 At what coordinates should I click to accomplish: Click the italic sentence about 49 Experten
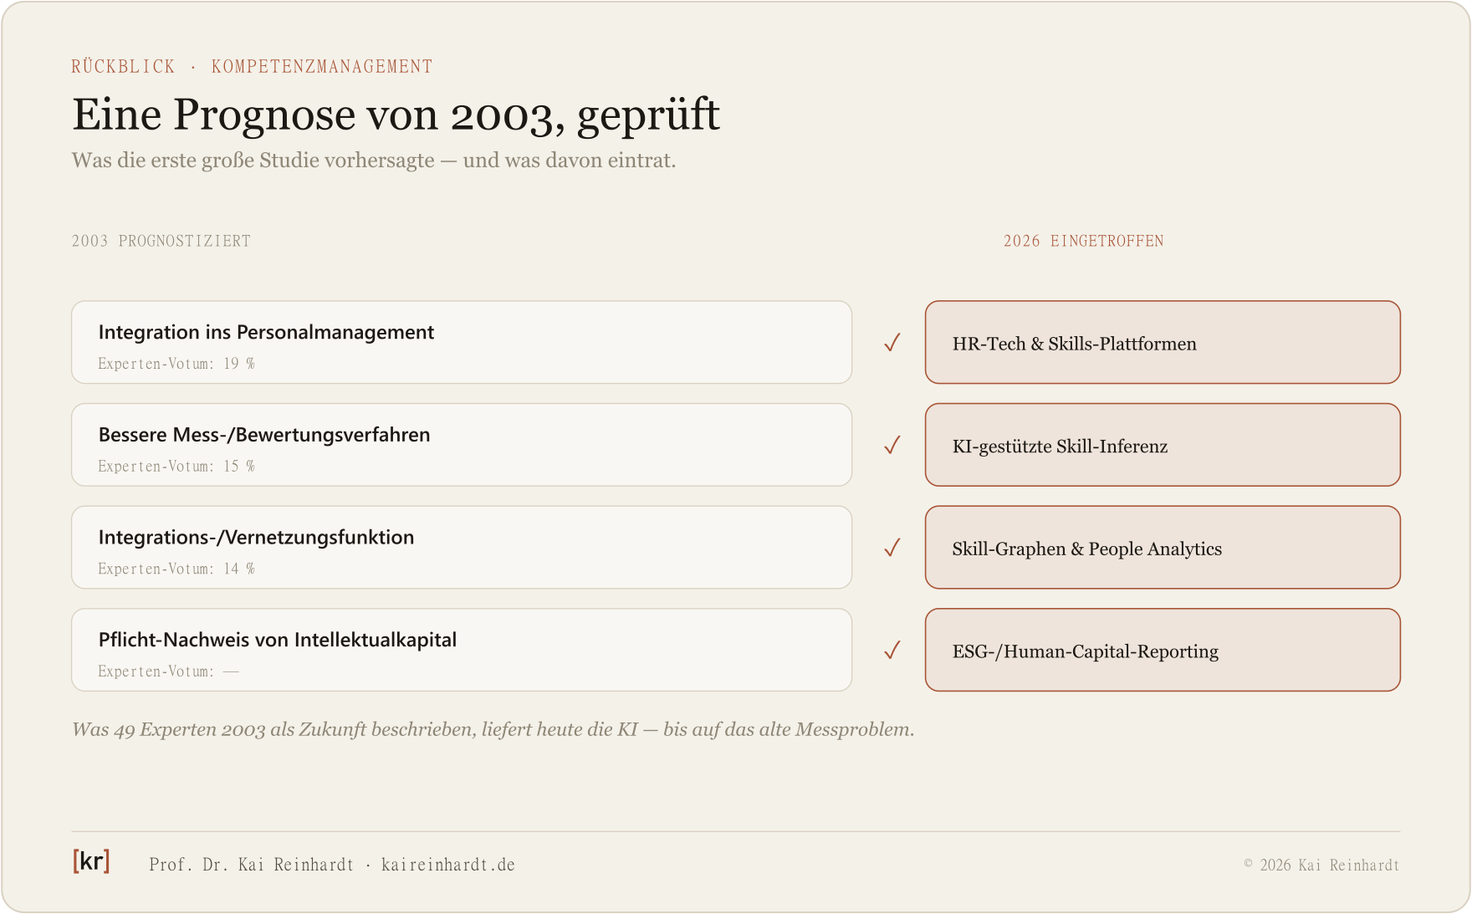[x=493, y=729]
